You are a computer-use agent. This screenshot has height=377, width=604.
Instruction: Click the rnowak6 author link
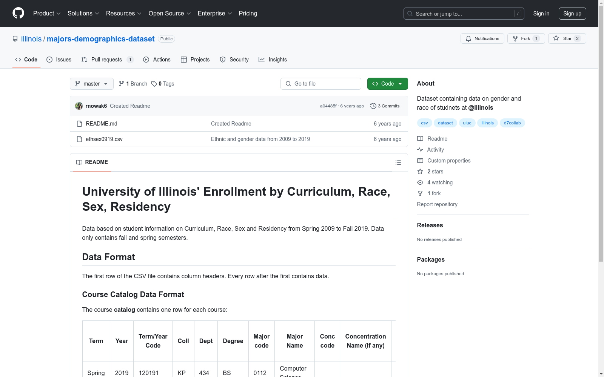pyautogui.click(x=96, y=106)
